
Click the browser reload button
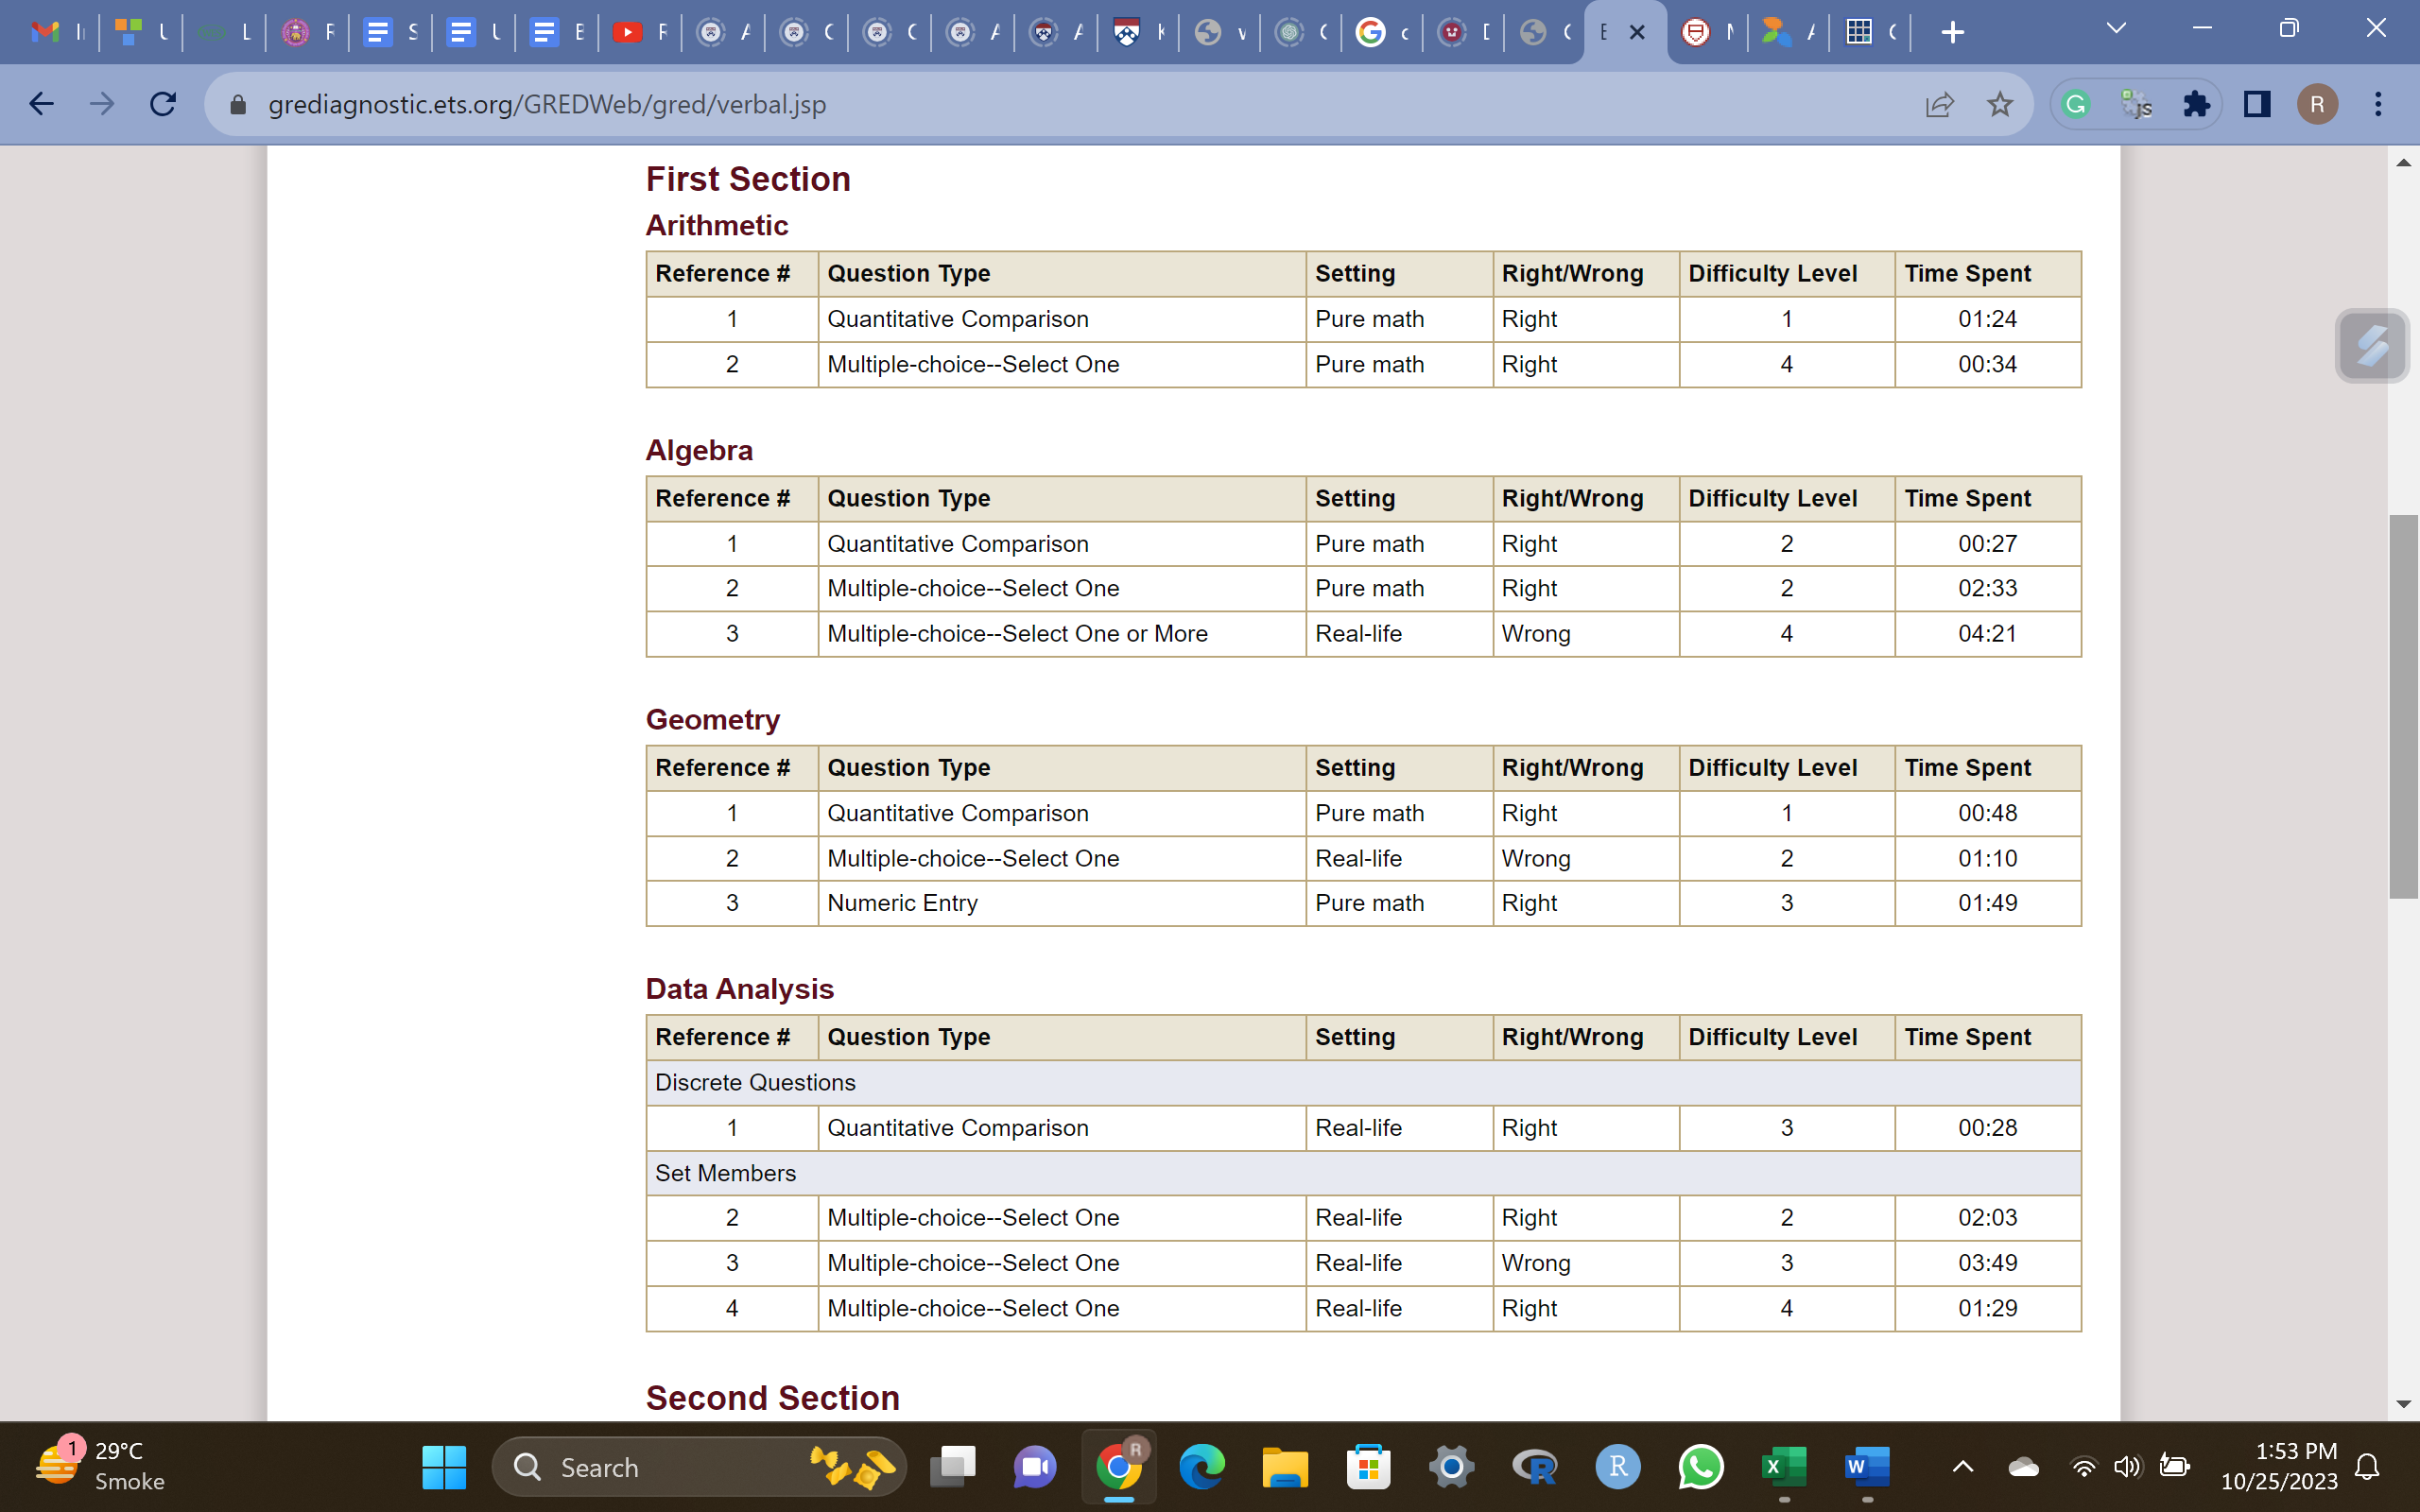163,104
